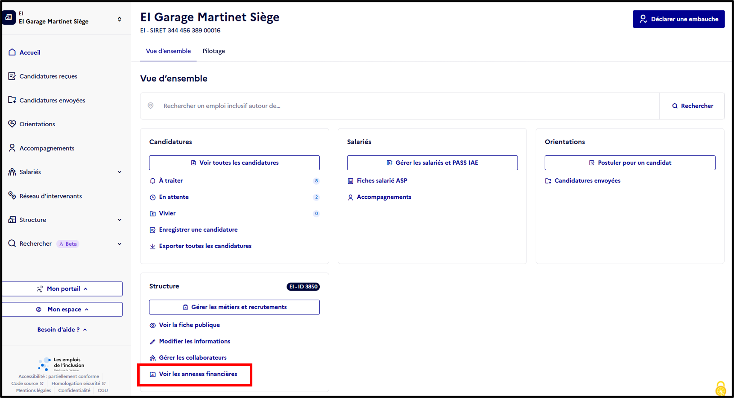The image size is (734, 398).
Task: Click the Réseau d'intervenants icon
Action: 12,195
